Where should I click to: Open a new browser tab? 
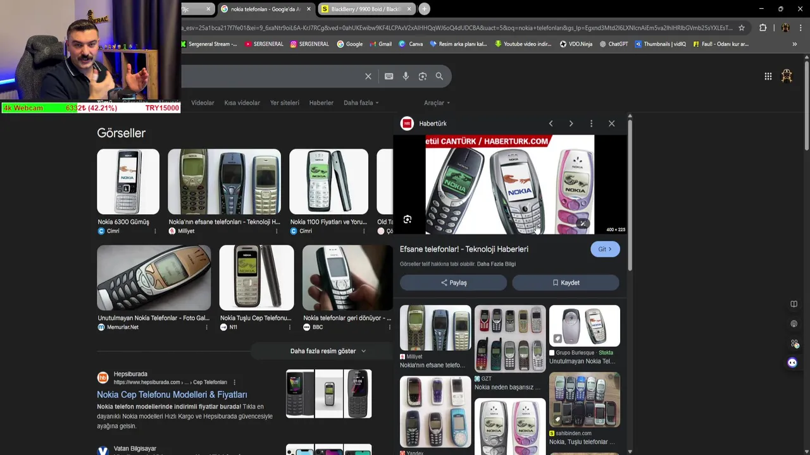424,9
